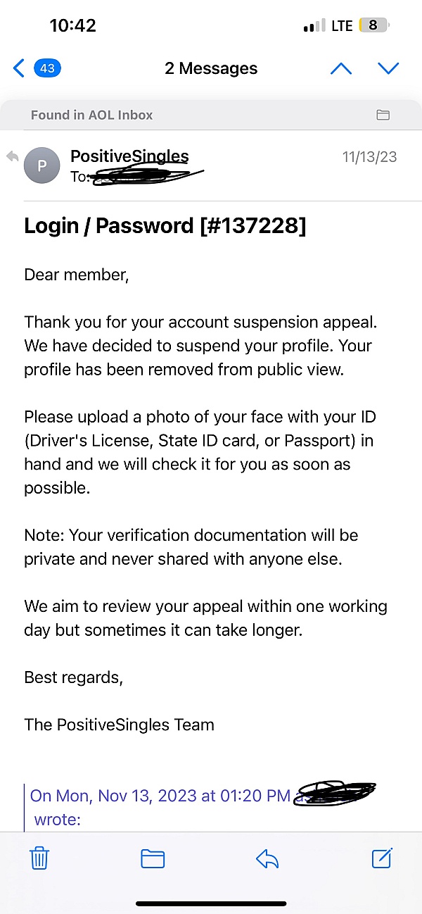
Task: Delete the message with the trash icon
Action: (39, 858)
